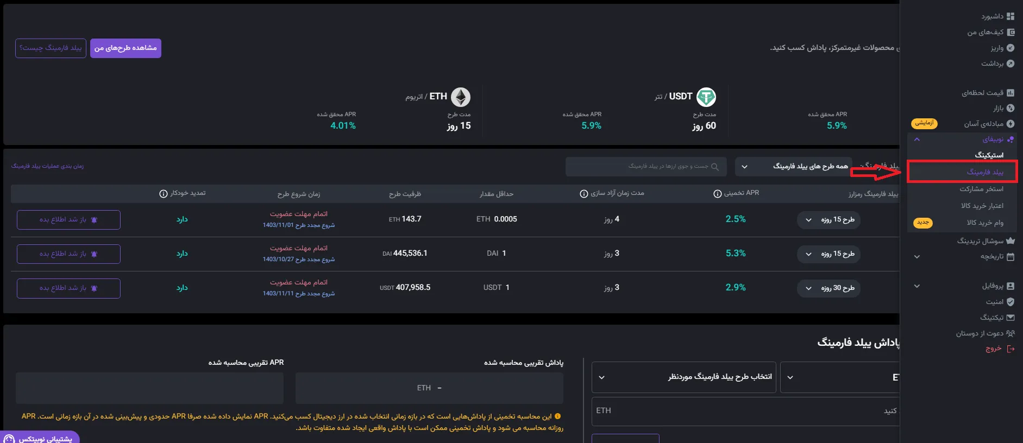The width and height of the screenshot is (1023, 443).
Task: Click the ETH Ethereum coin logo
Action: pyautogui.click(x=461, y=97)
